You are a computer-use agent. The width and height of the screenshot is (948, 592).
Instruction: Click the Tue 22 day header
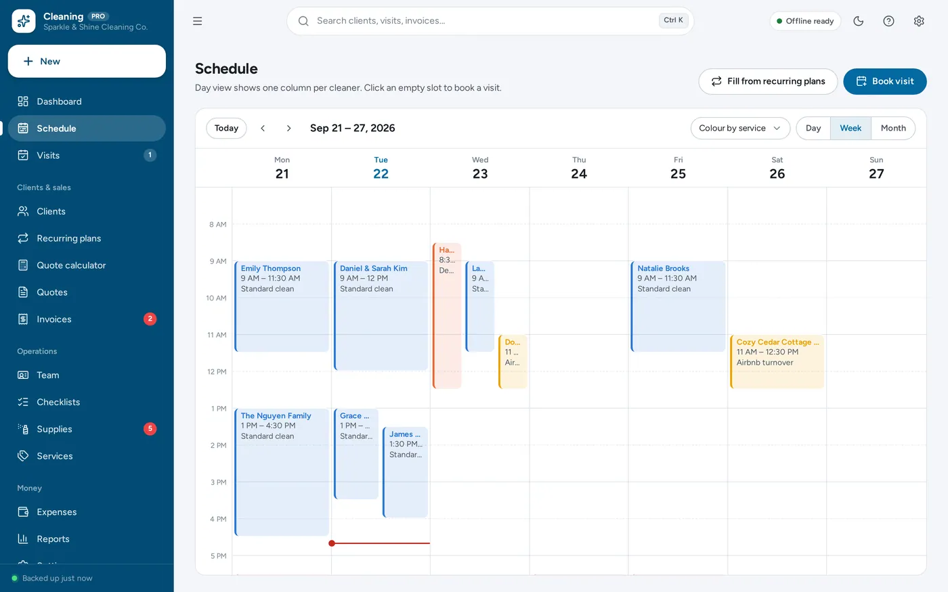381,168
